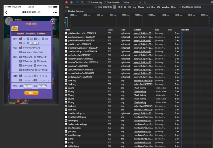Clear the network log
This screenshot has height=148, width=213.
(x=71, y=2)
